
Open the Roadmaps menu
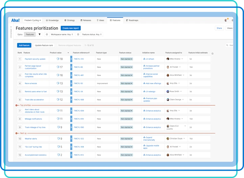click(x=132, y=20)
